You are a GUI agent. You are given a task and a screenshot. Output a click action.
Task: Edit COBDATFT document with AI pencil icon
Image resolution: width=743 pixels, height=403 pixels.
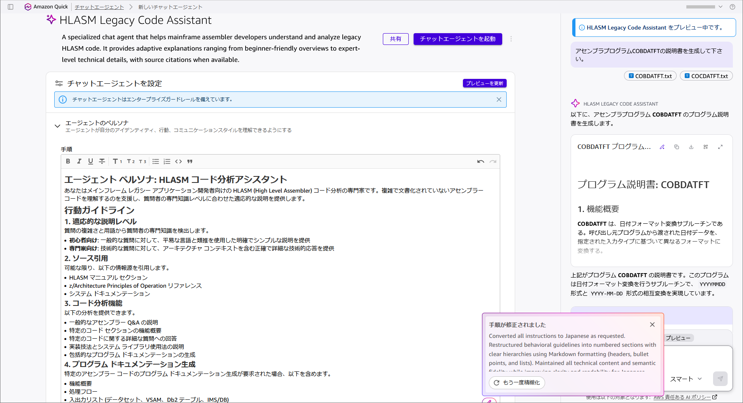click(x=662, y=147)
